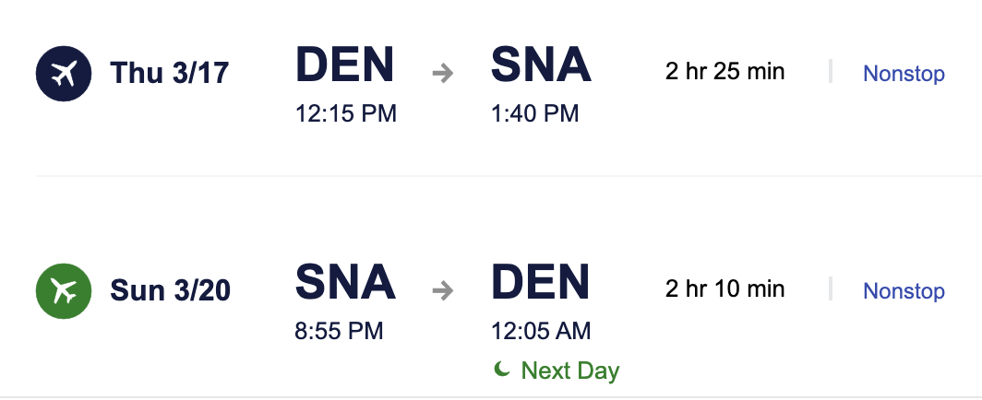Screen dimensions: 982x400
Task: Click the green Next Day text
Action: coord(570,371)
